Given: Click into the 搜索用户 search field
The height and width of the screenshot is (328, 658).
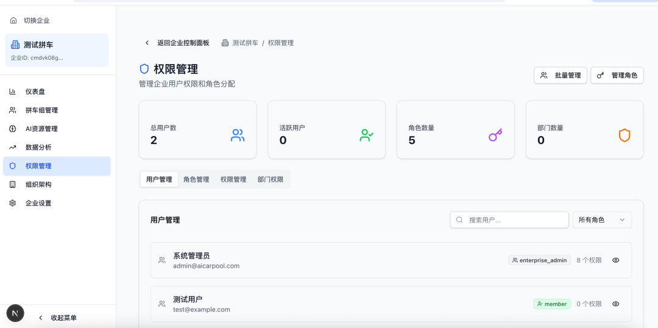Looking at the screenshot, I should (509, 219).
